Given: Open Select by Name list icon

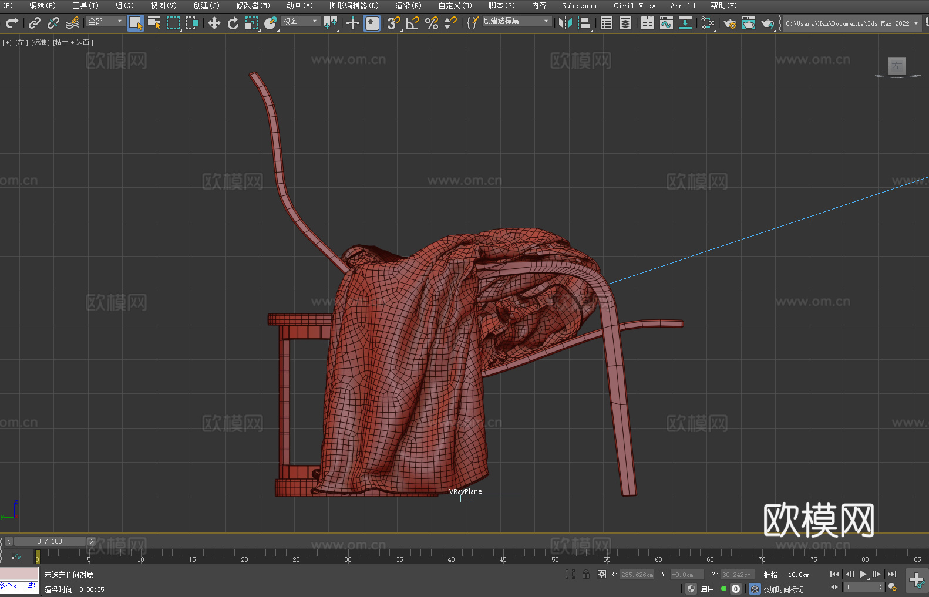Looking at the screenshot, I should click(154, 23).
